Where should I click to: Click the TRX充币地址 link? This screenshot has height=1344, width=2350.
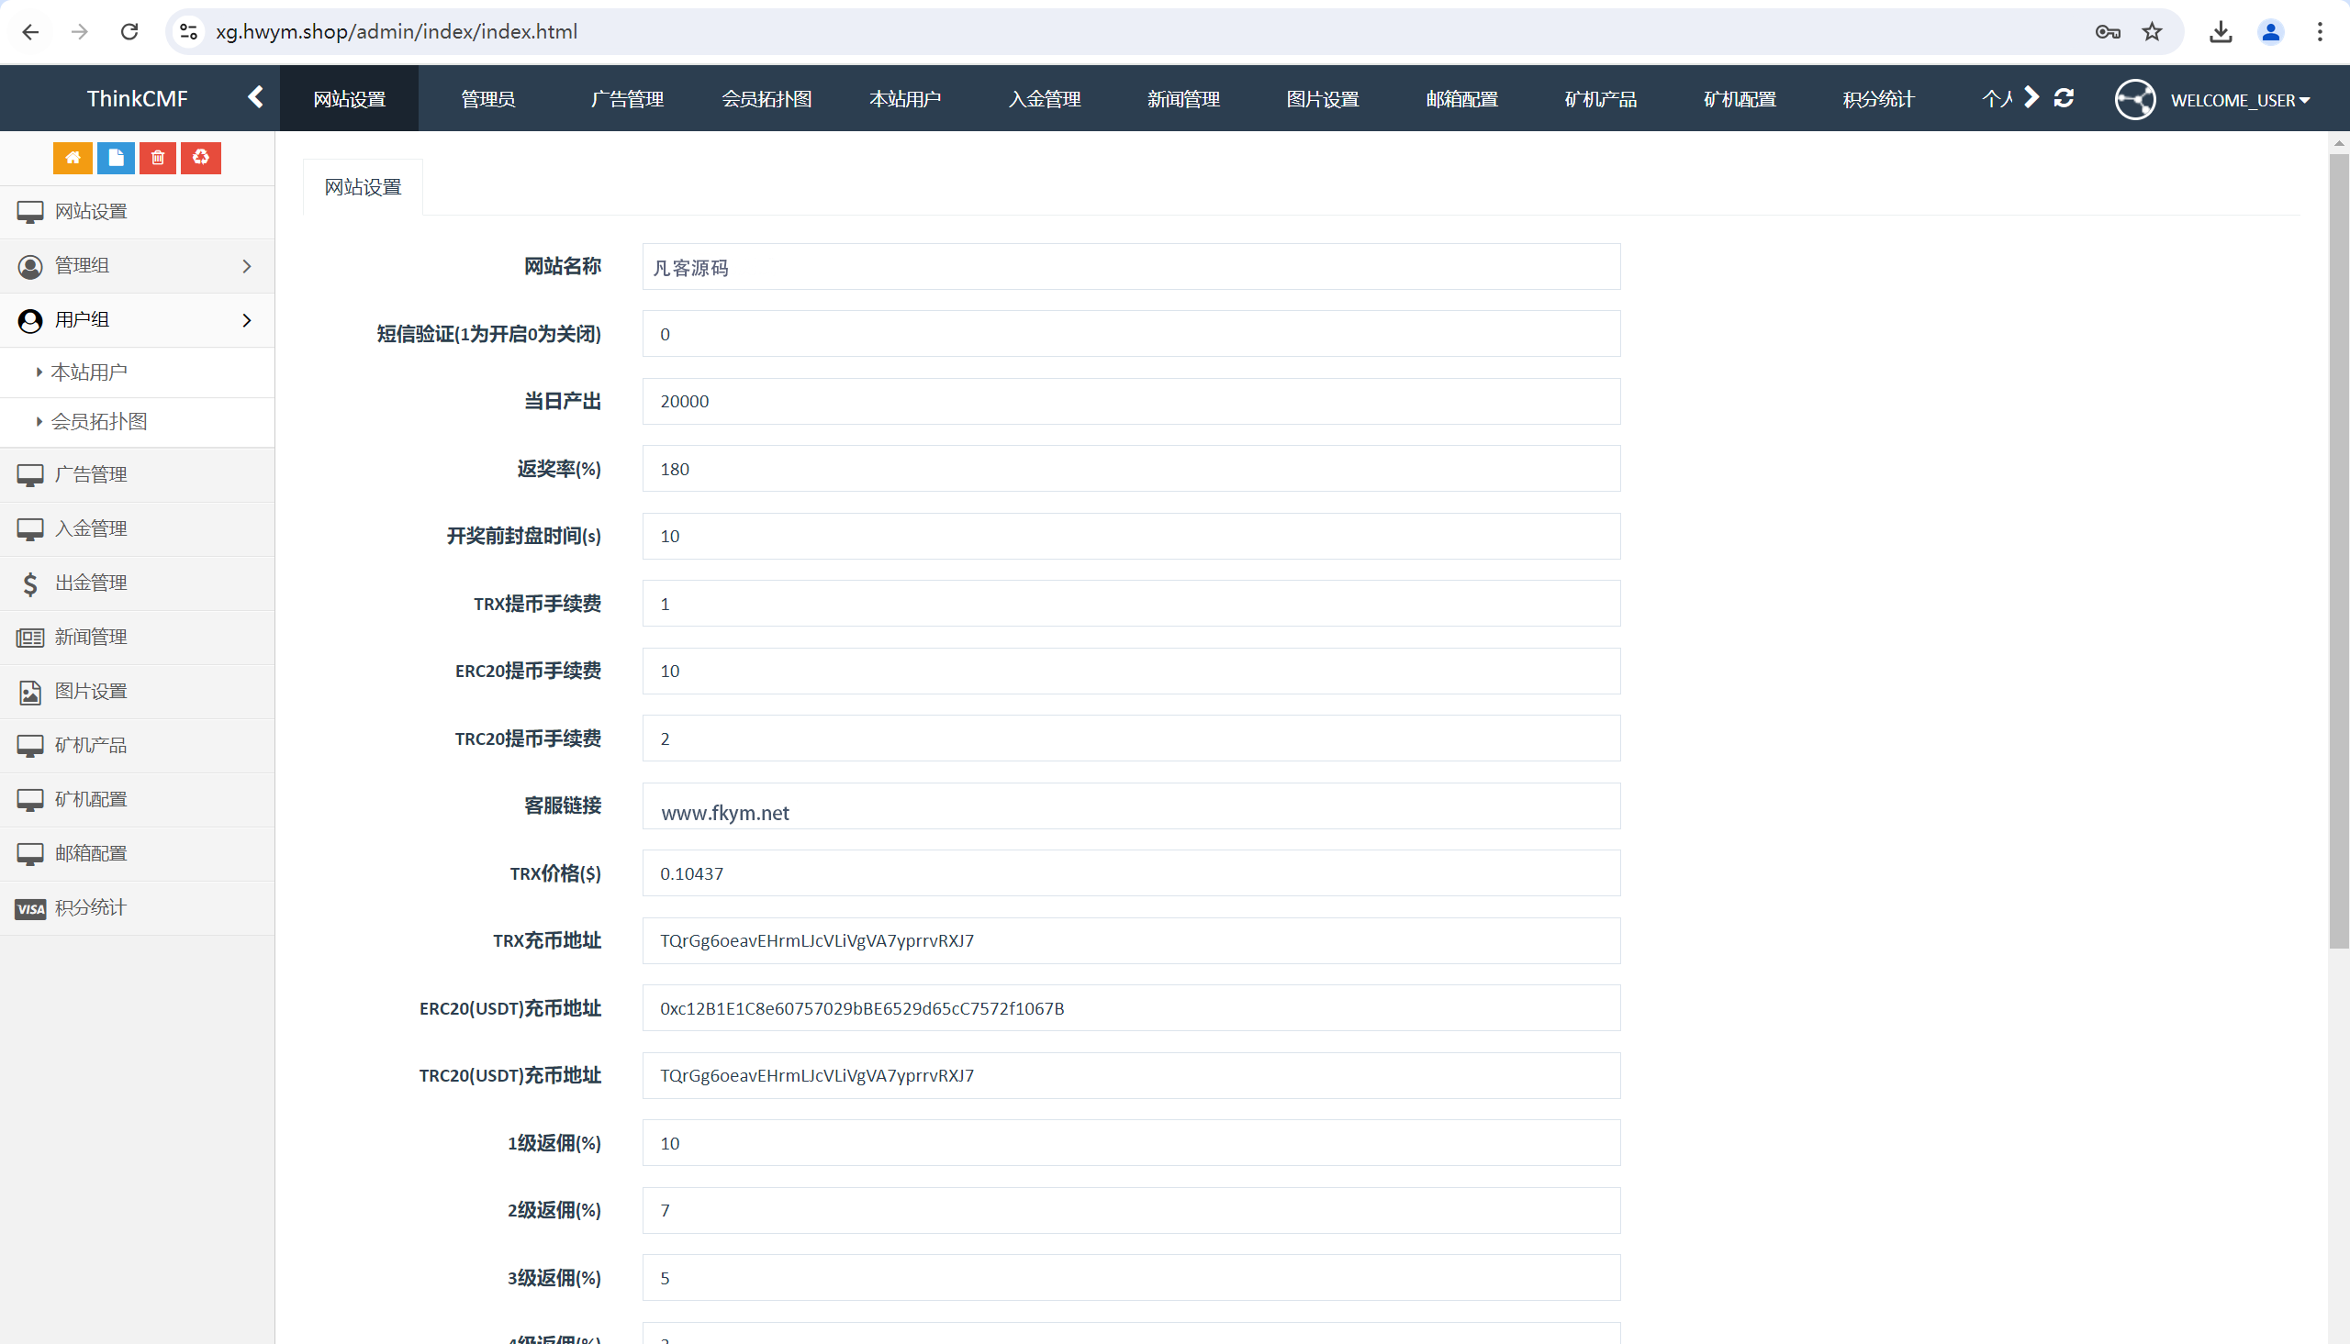818,939
